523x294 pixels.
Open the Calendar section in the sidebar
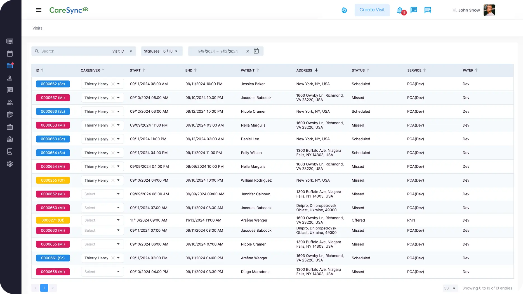point(10,53)
